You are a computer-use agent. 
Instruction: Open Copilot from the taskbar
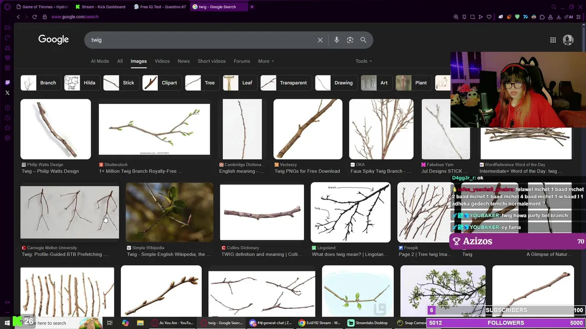125,323
